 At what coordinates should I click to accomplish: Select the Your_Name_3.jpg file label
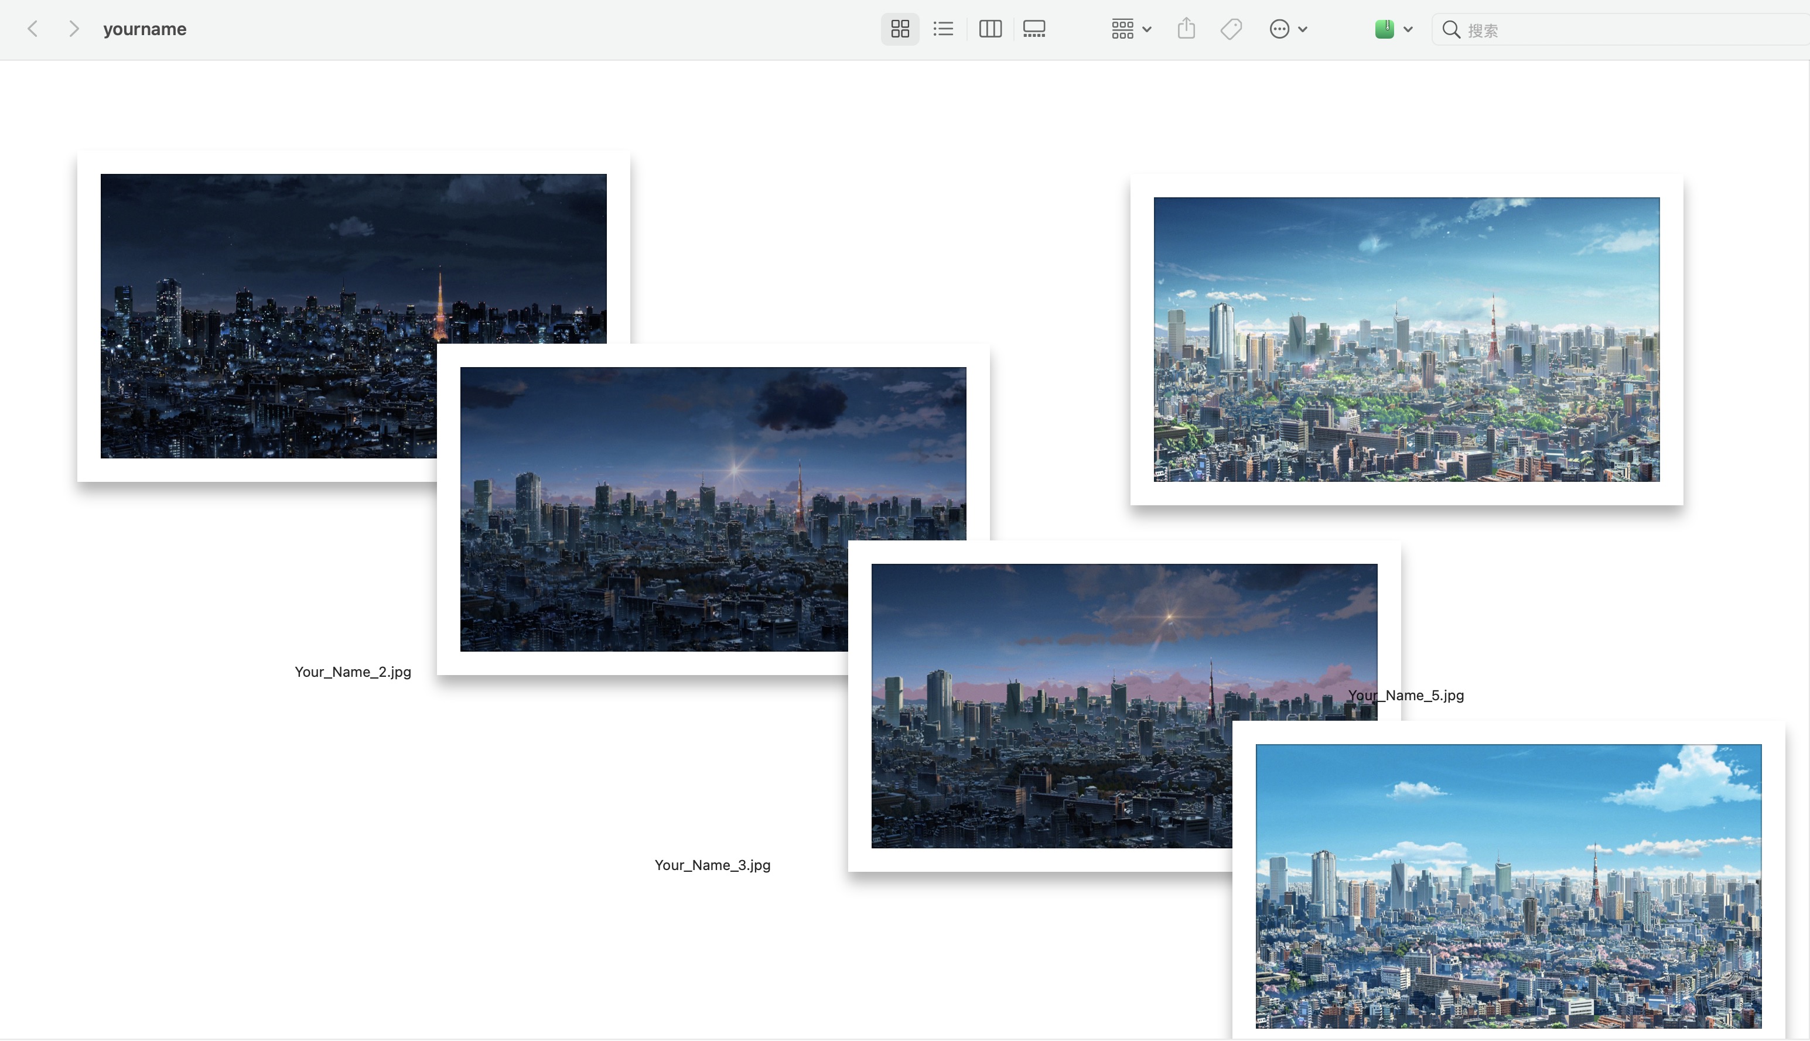[x=712, y=865]
